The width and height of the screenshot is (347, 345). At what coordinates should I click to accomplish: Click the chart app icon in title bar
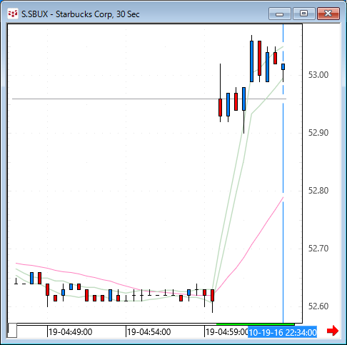click(13, 14)
